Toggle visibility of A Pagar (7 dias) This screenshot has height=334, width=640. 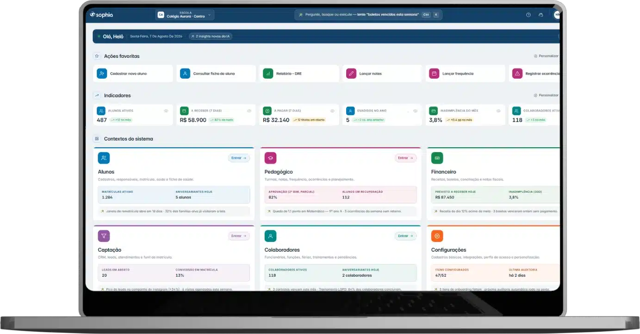pyautogui.click(x=332, y=111)
